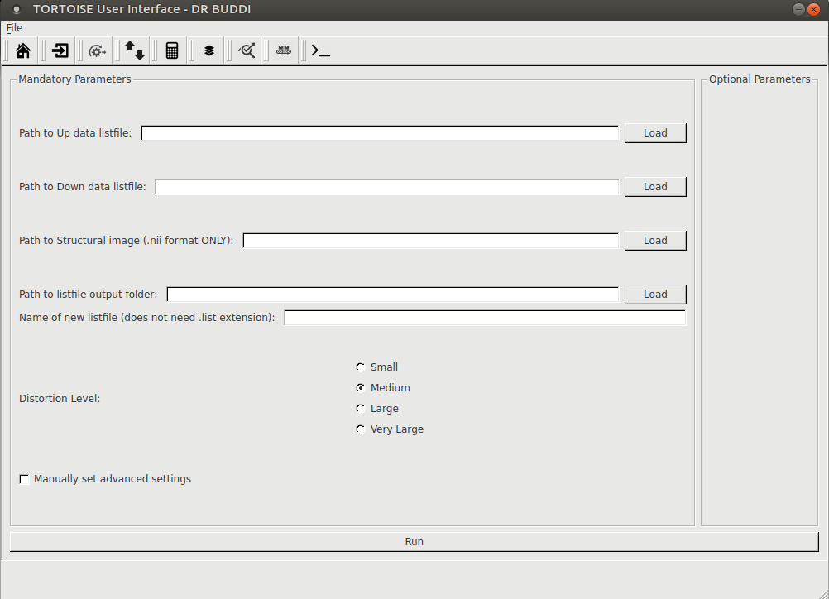Minimize the TORTOISE window
Screen dimensions: 829x599
(799, 10)
